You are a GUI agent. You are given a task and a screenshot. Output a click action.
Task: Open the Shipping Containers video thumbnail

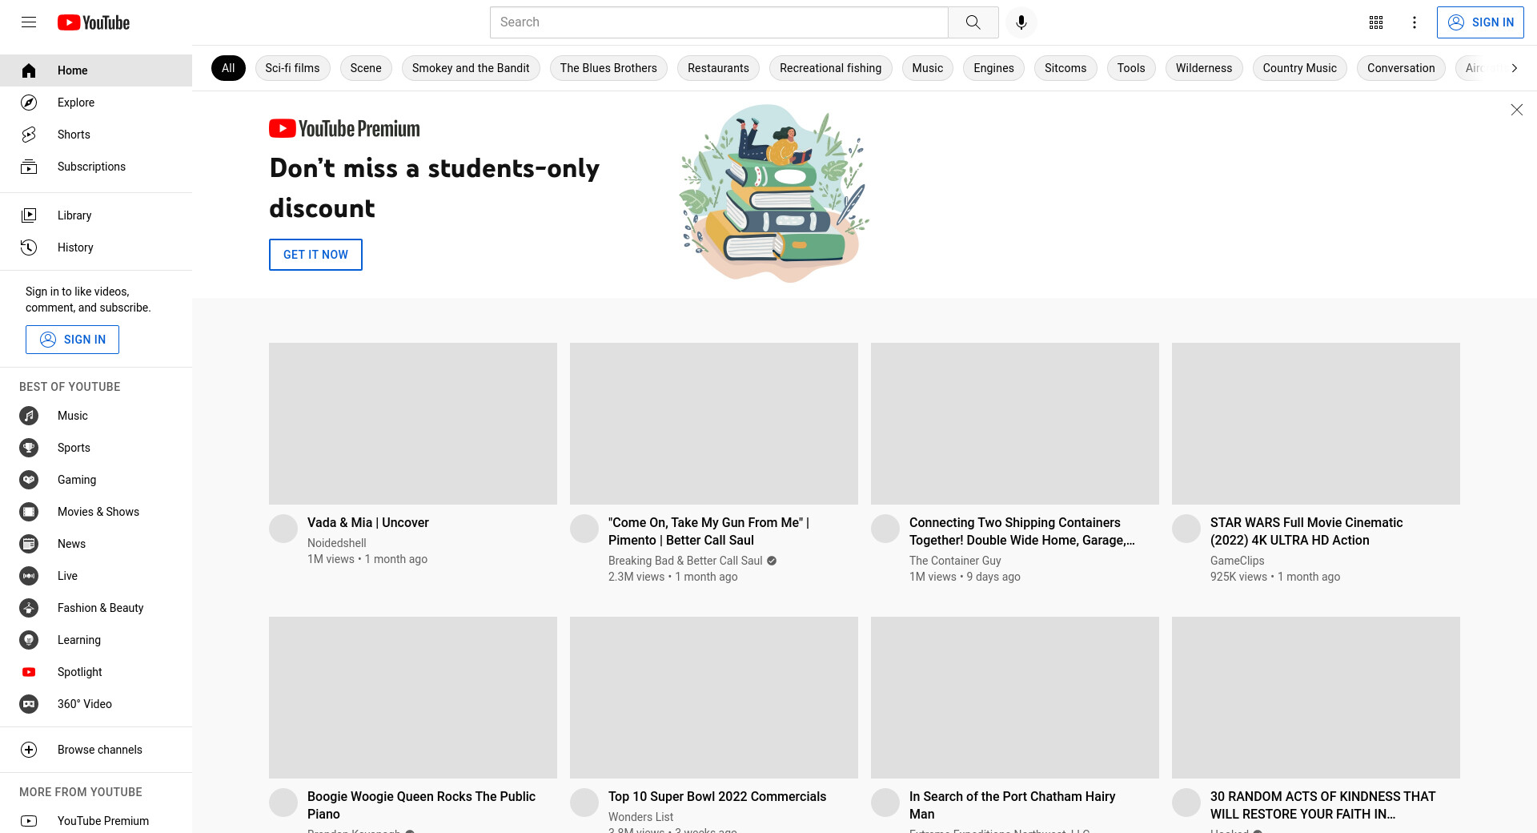click(1015, 424)
